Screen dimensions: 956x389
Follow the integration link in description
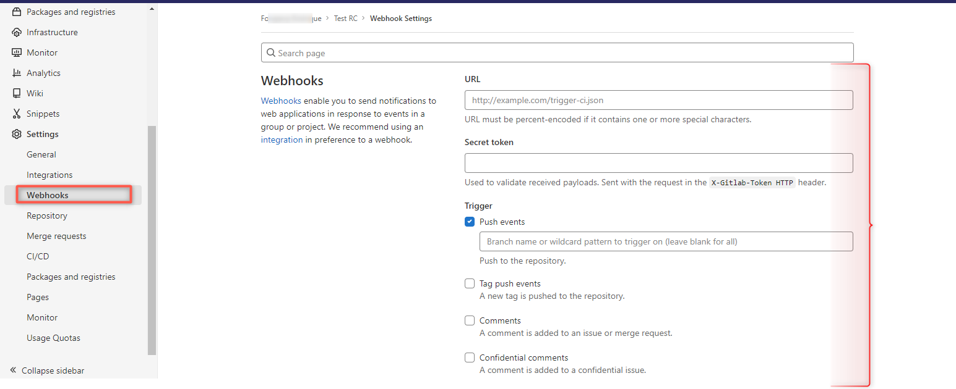pos(282,140)
